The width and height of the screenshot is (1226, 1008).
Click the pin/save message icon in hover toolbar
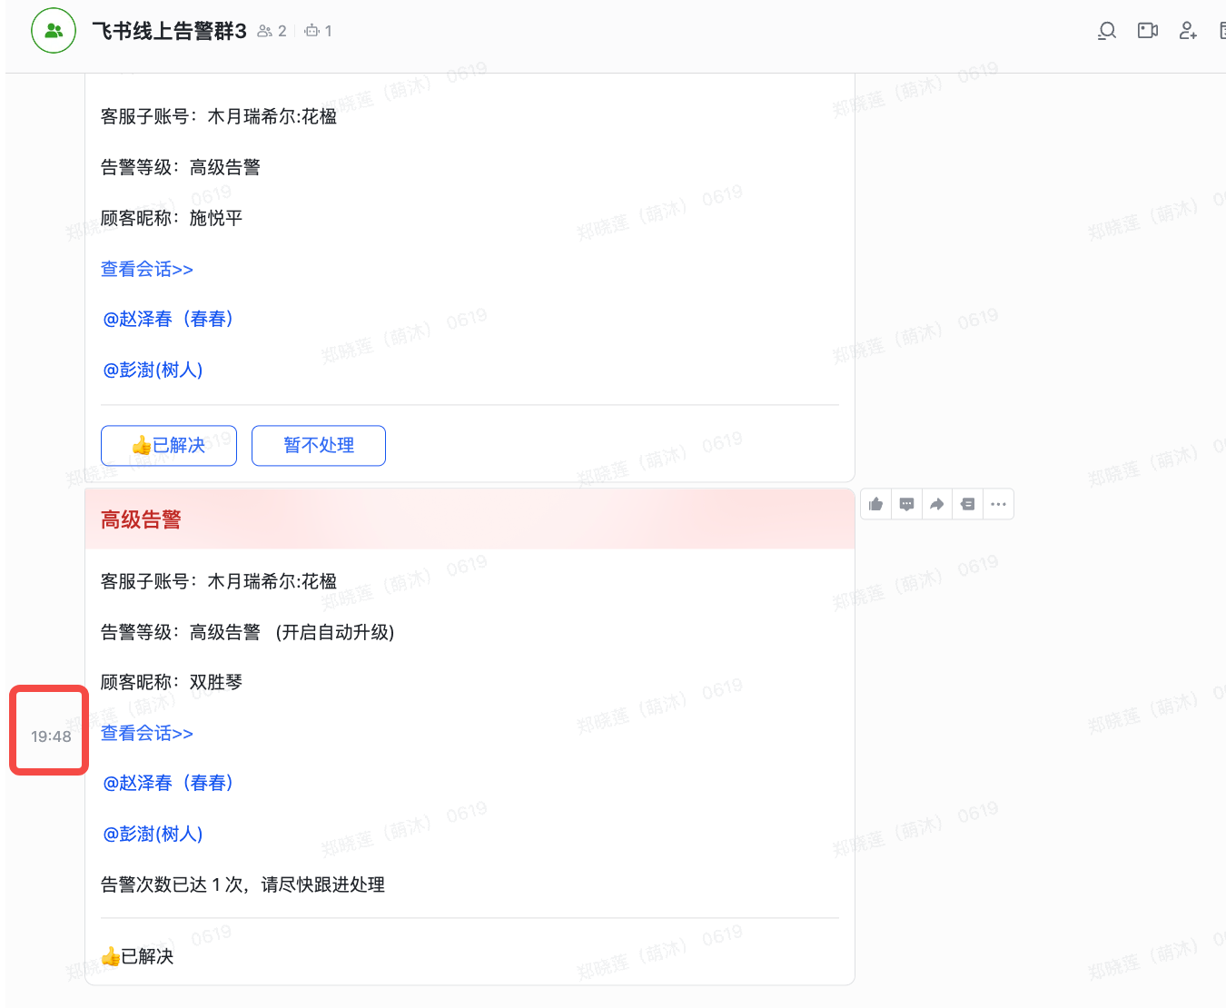[968, 504]
